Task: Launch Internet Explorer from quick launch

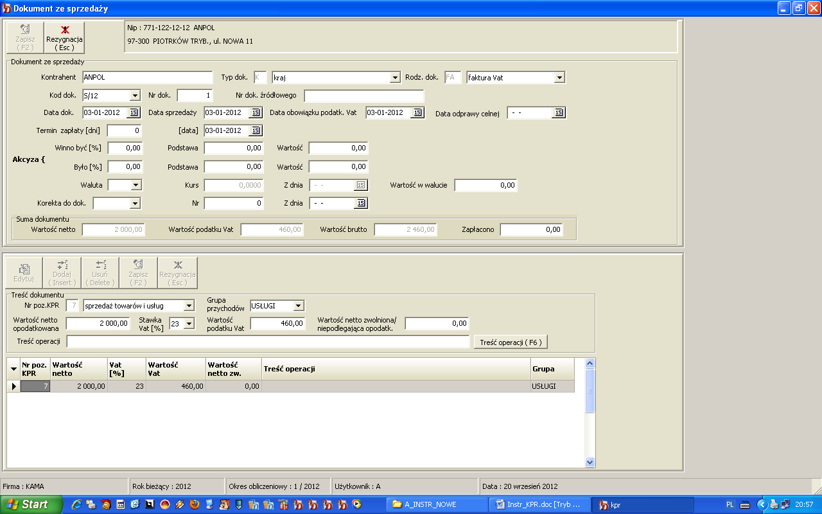Action: [76, 504]
